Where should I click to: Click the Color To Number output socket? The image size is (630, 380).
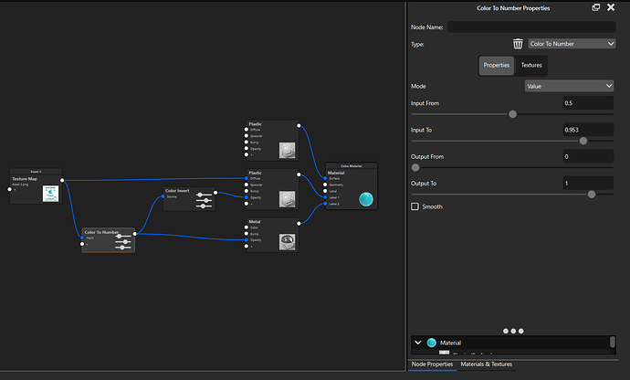tap(135, 234)
